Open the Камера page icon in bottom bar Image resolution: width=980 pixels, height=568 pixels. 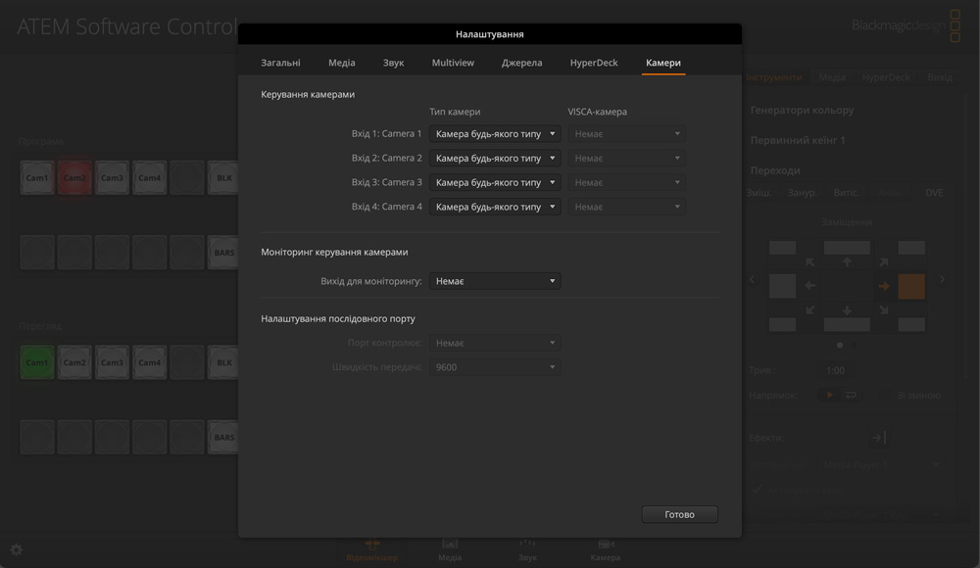(605, 549)
